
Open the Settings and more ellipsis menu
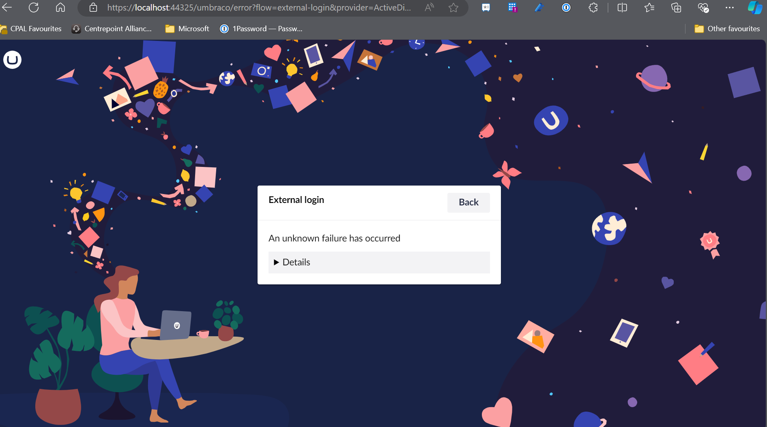(x=730, y=7)
